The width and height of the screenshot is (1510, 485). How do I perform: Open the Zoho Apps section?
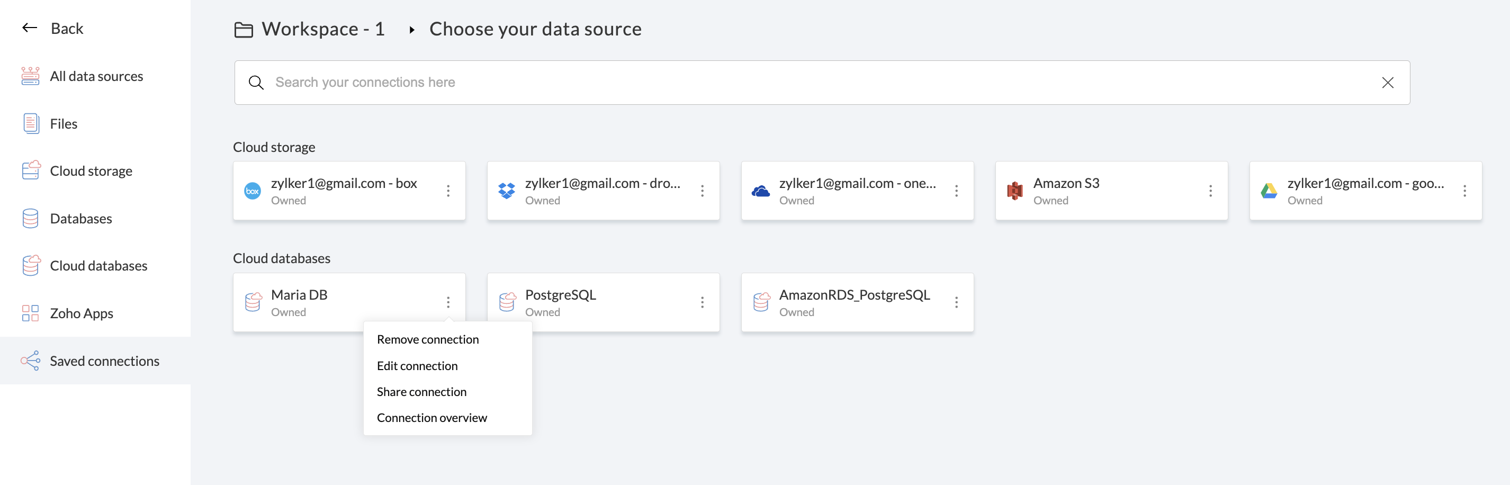click(81, 313)
